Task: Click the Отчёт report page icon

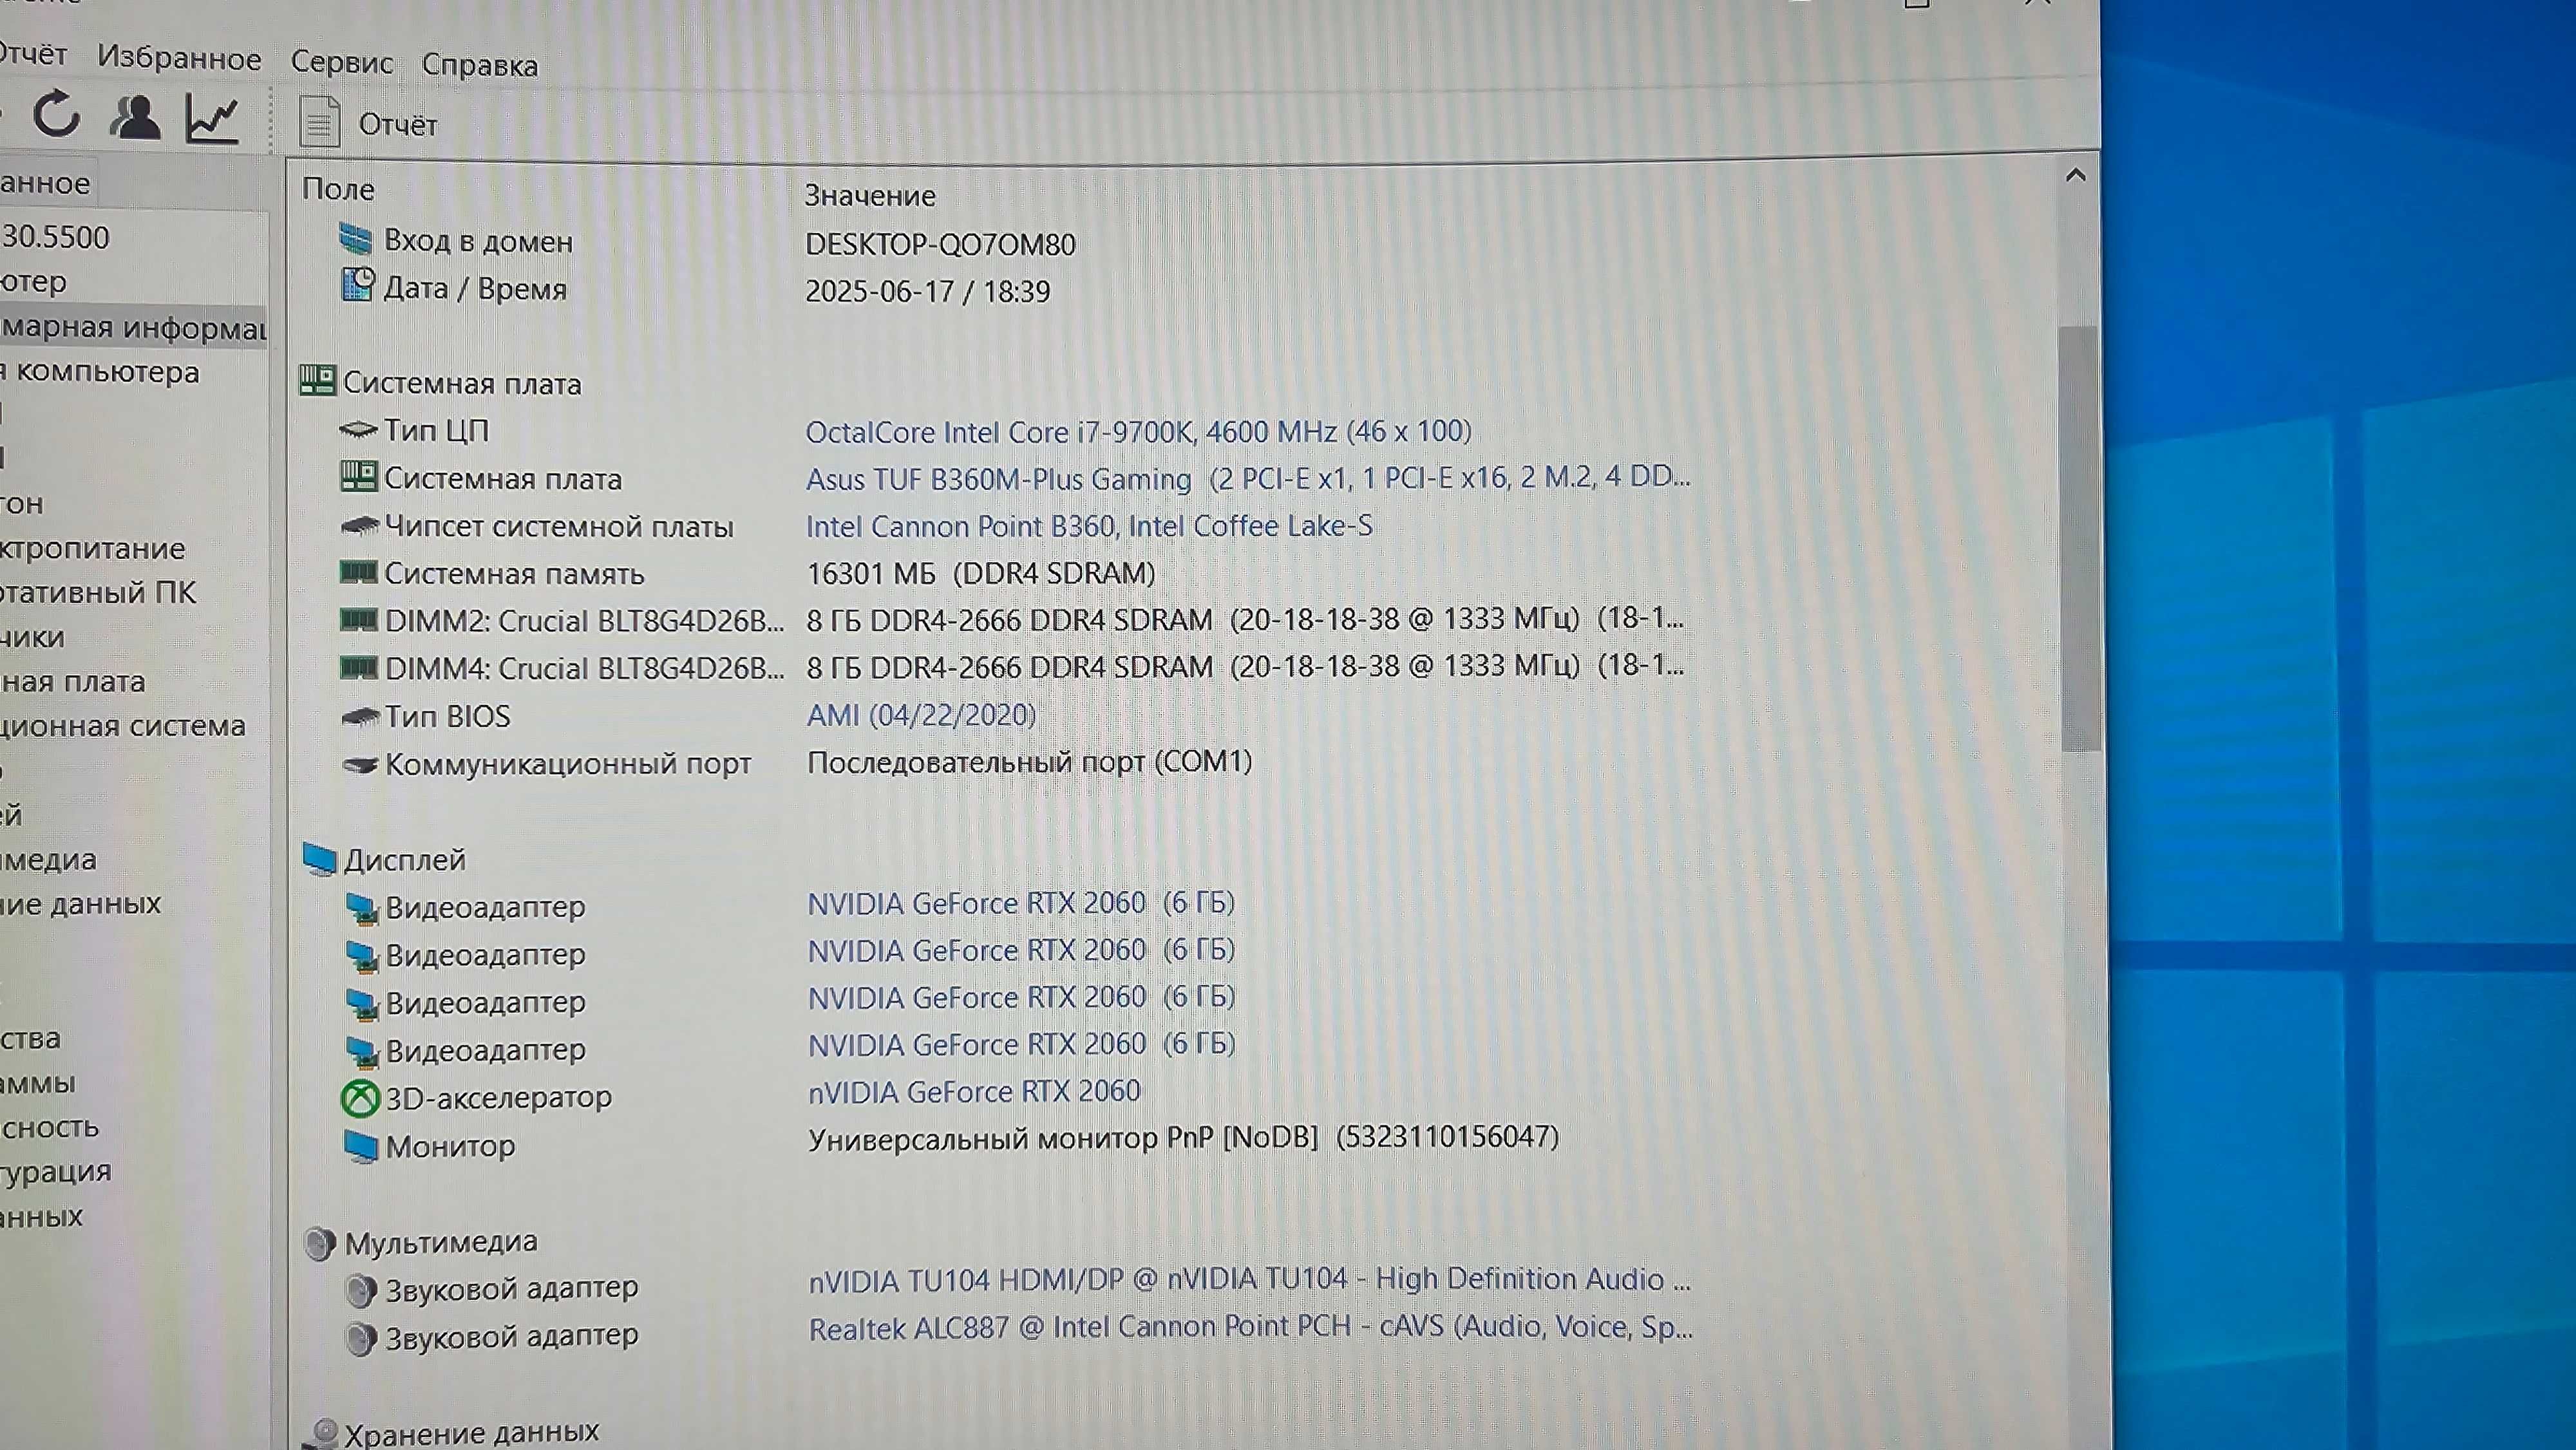Action: point(320,122)
